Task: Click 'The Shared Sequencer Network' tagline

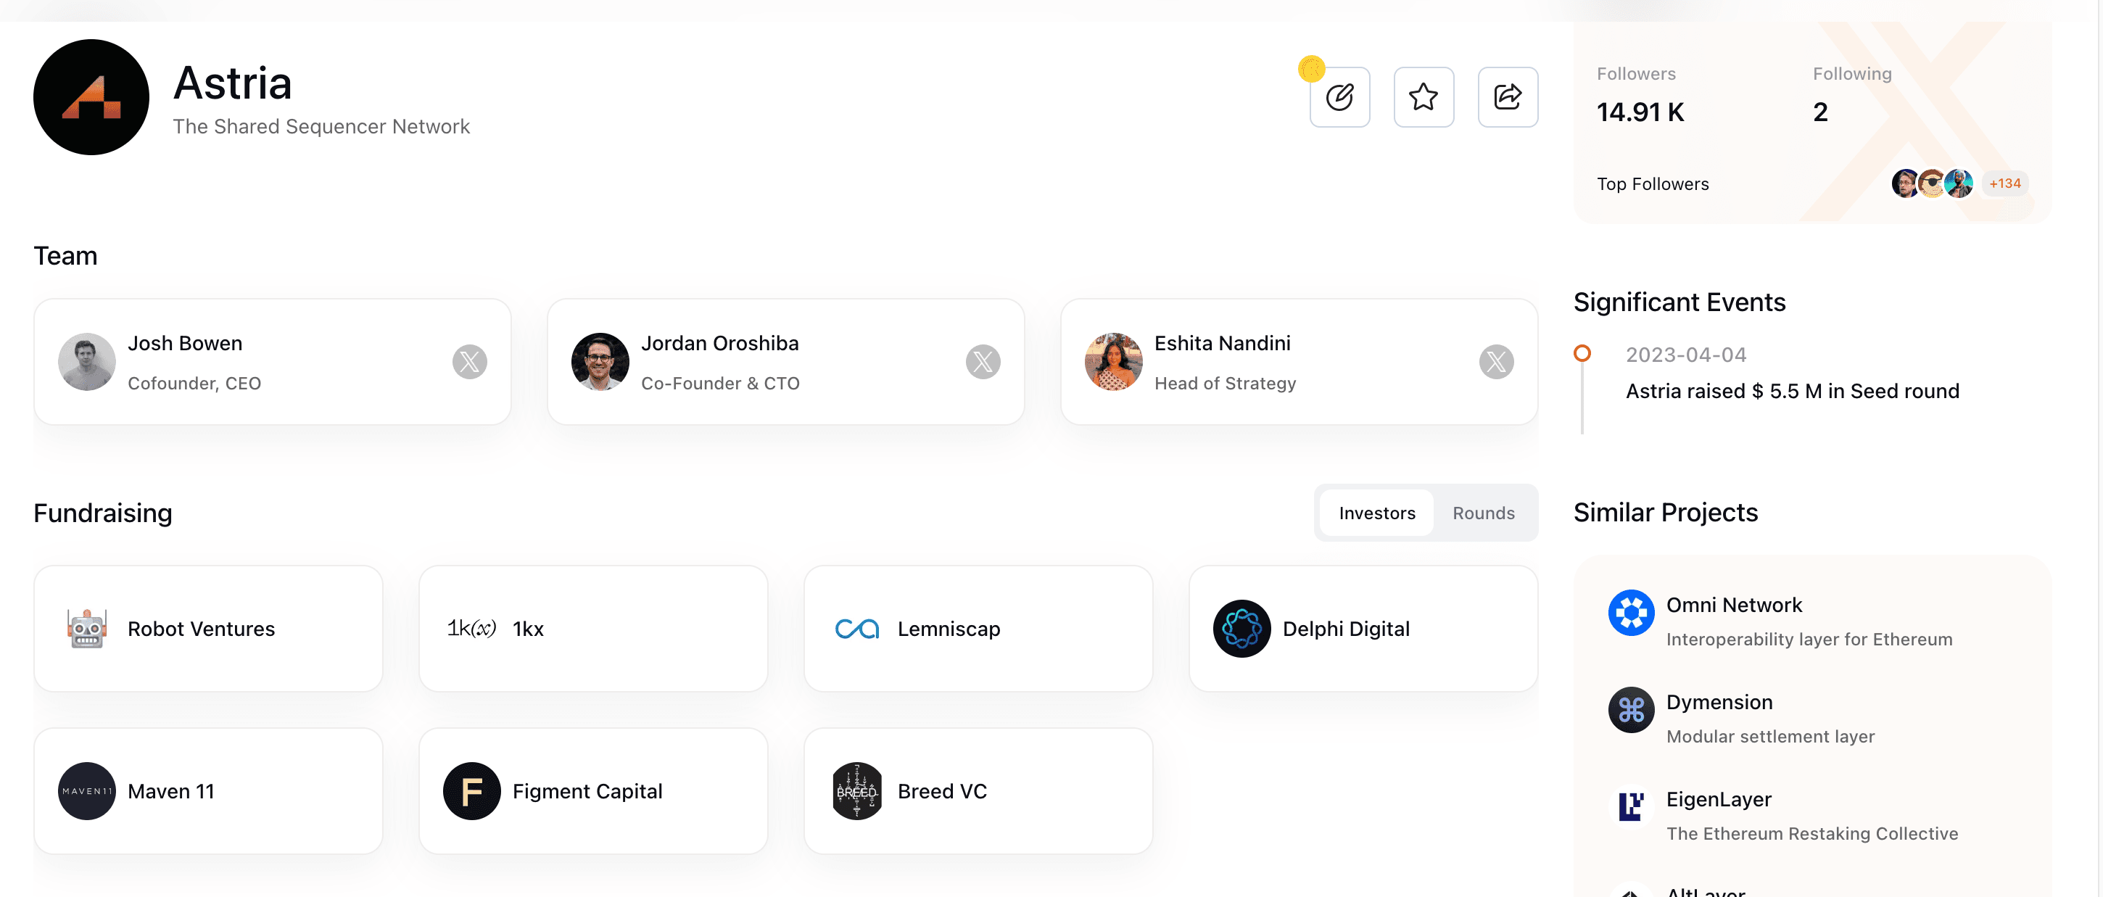Action: coord(321,126)
